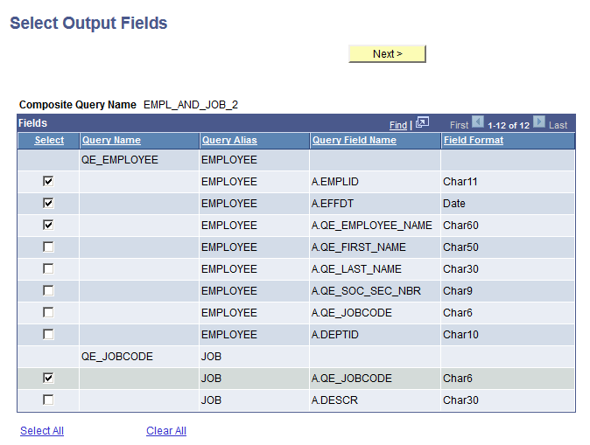Check the EMPLOYEE A.QE_JOBCODE checkbox
590x445 pixels.
(x=48, y=312)
